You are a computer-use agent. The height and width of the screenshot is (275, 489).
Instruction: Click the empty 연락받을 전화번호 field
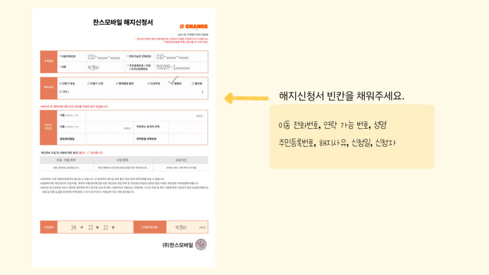(x=188, y=139)
